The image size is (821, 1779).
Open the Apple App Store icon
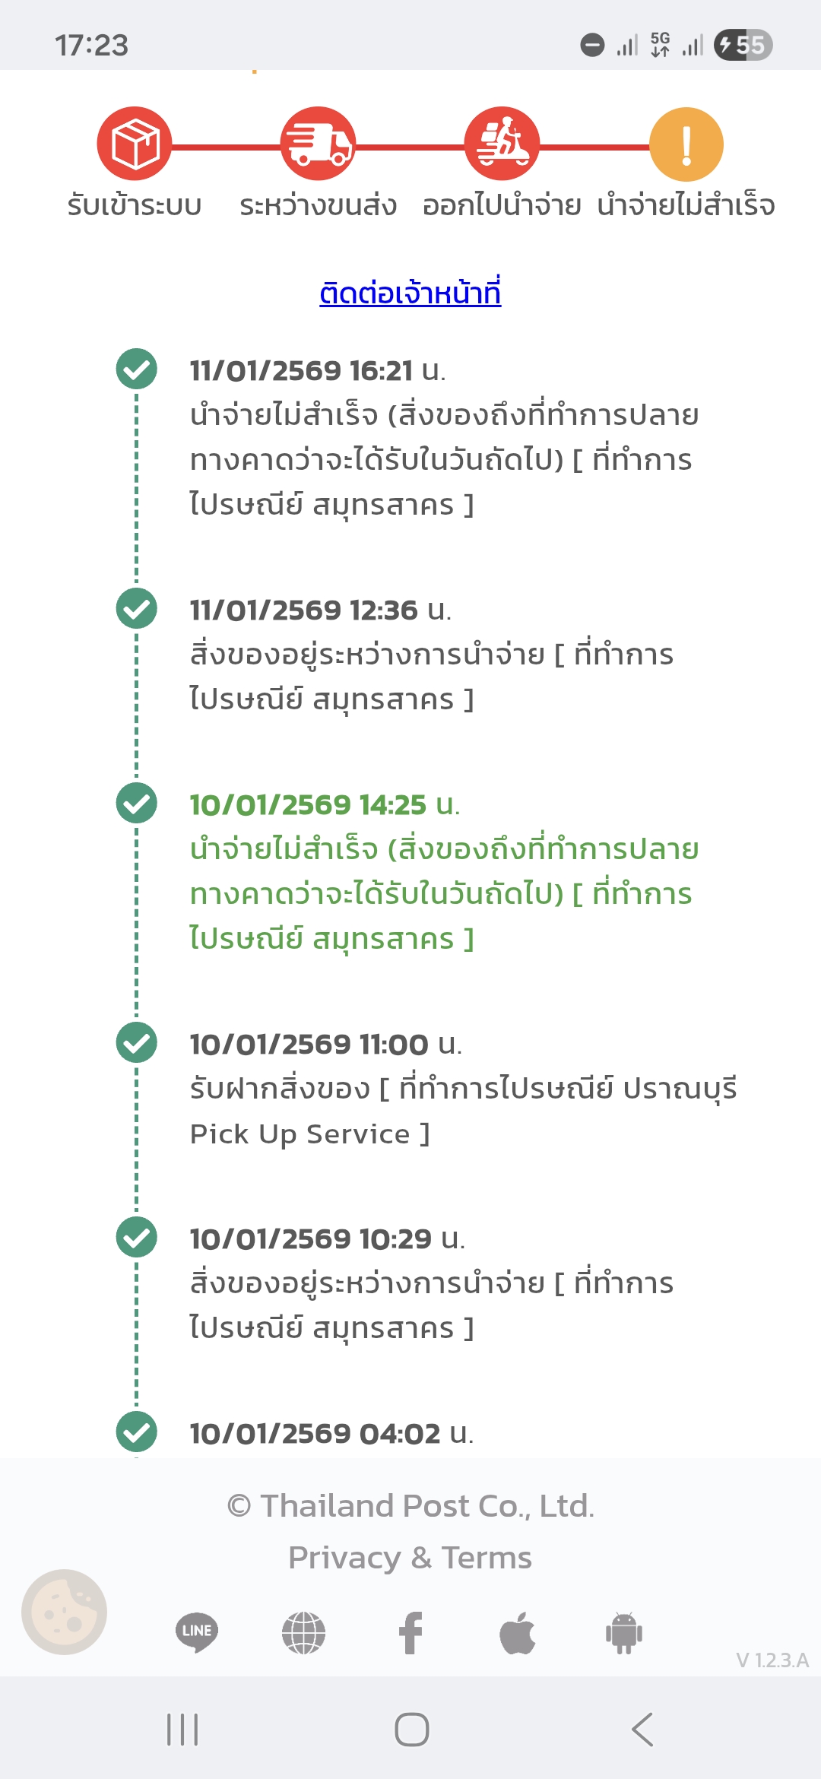point(518,1632)
